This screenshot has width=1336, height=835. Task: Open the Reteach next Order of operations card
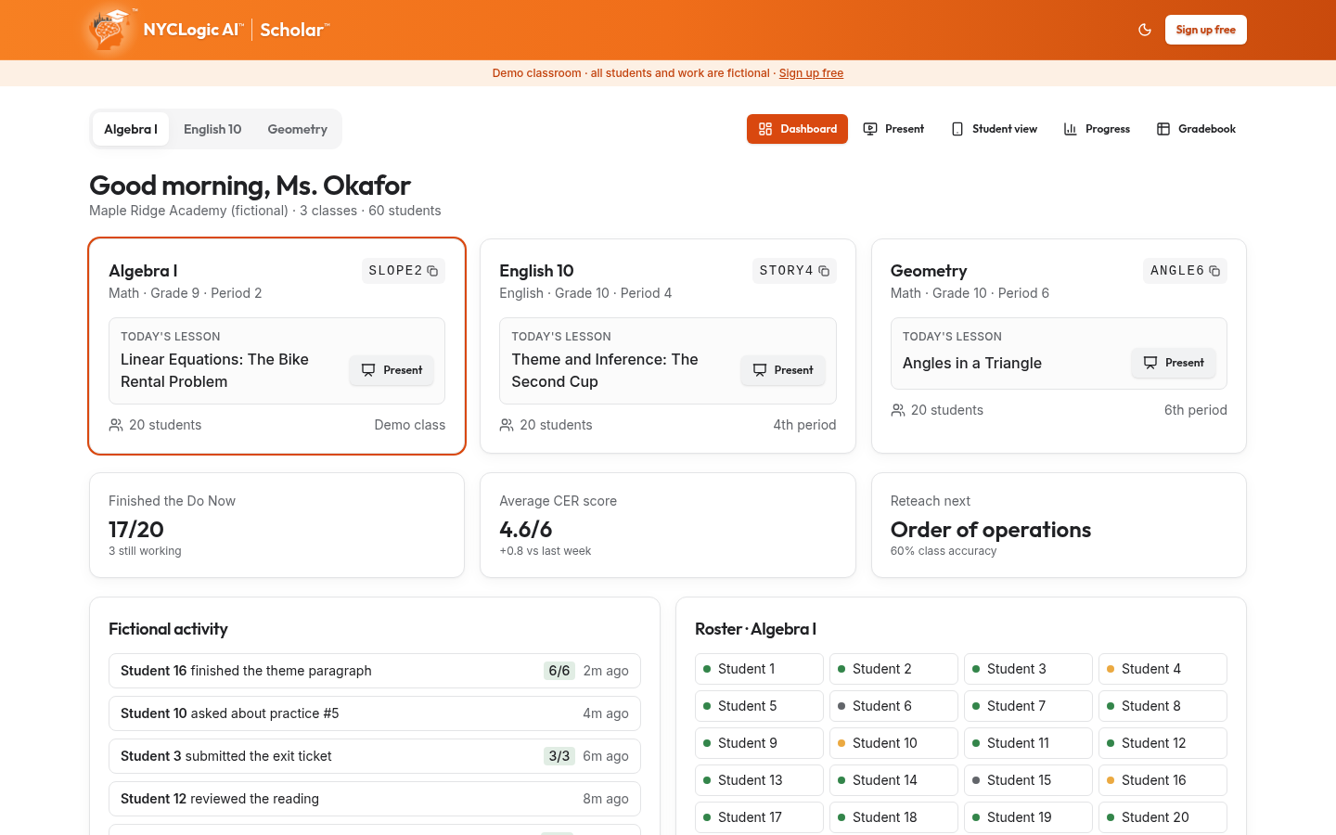point(1059,525)
